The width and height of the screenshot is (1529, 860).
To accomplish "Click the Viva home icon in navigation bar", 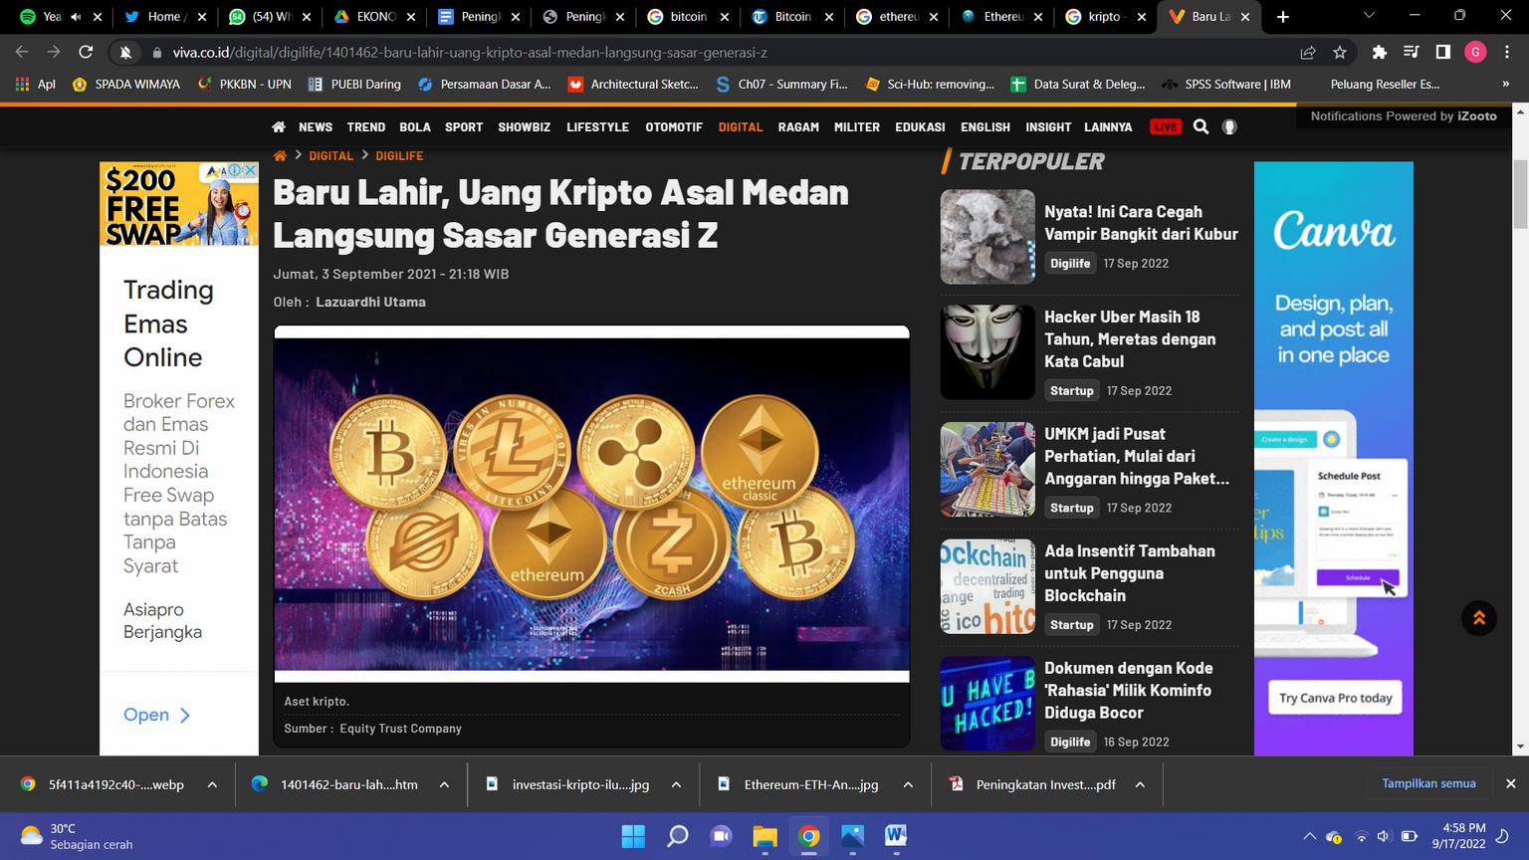I will point(279,126).
